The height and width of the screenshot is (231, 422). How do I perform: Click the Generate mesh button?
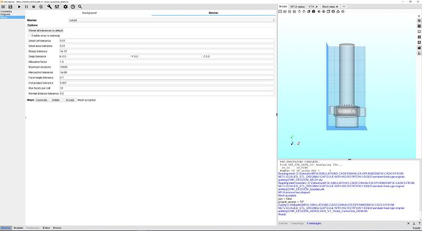[x=42, y=100]
